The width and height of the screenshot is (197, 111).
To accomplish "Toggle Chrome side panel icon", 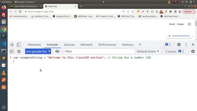I will coord(175,12).
